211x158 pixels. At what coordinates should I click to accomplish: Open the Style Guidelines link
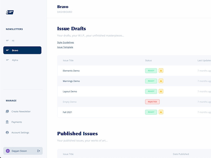click(x=65, y=42)
